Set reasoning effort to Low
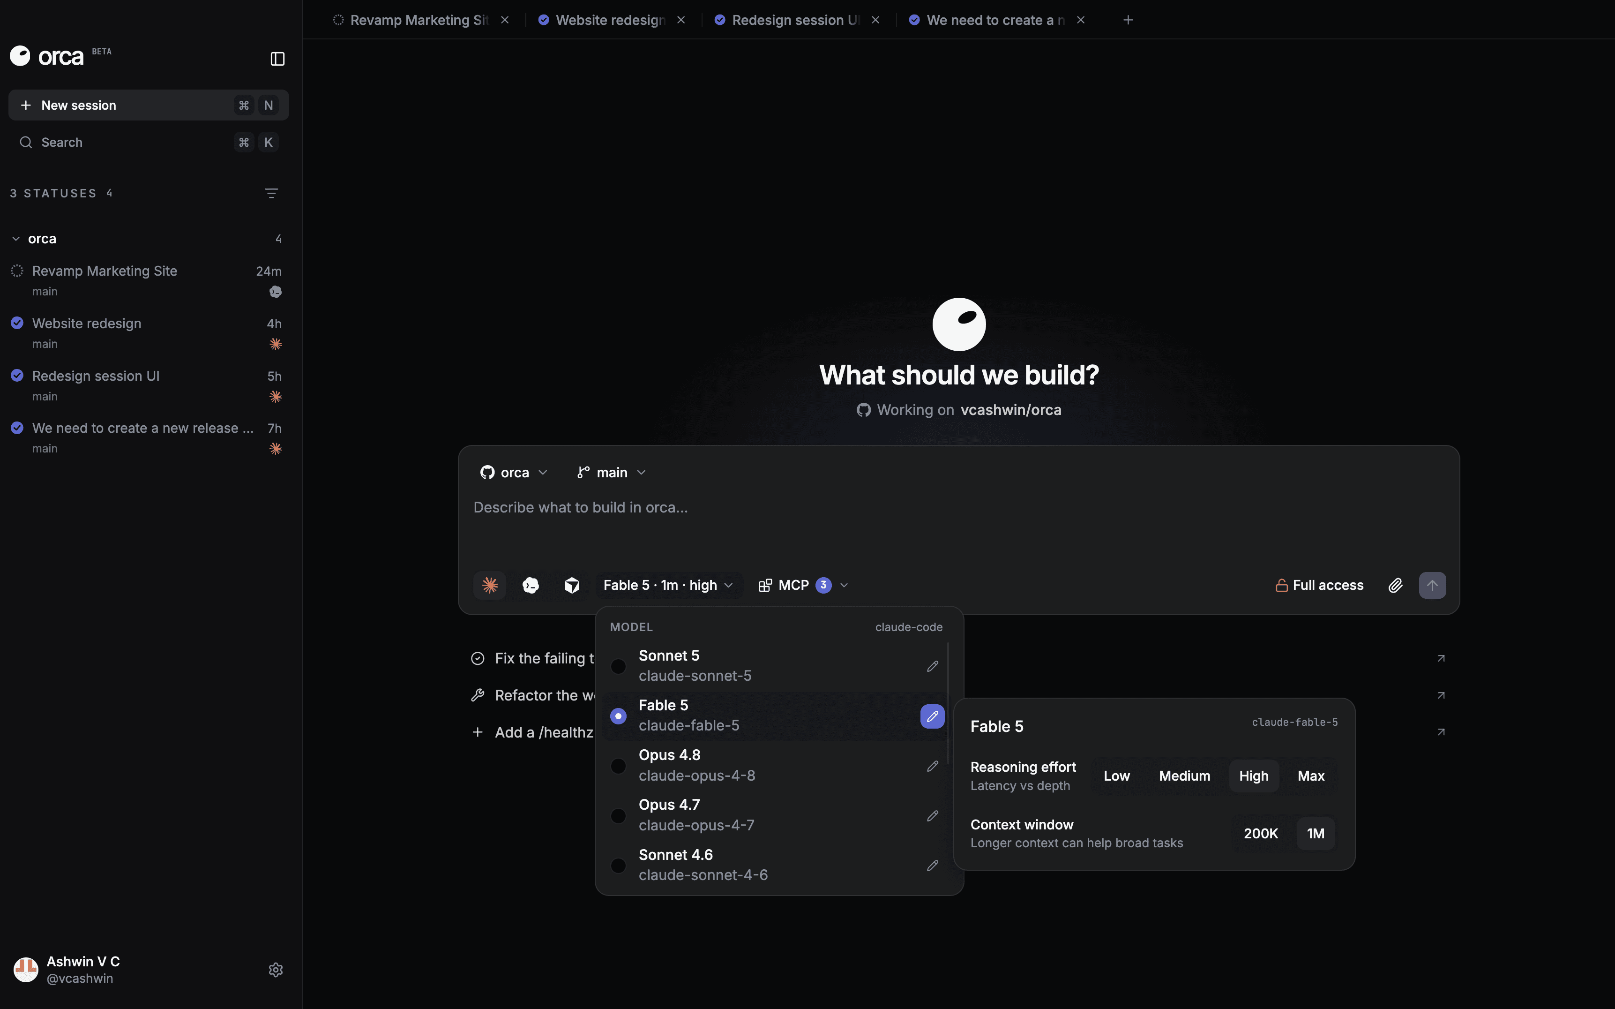This screenshot has width=1615, height=1009. [x=1117, y=776]
